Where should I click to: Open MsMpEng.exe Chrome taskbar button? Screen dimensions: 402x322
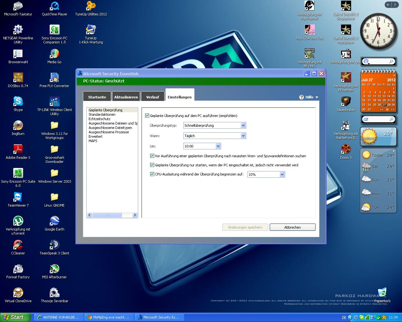point(109,317)
